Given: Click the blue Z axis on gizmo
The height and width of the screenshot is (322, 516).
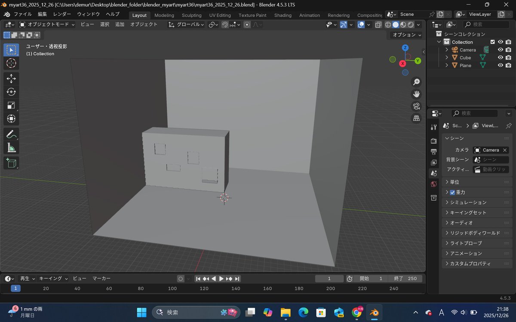Looking at the screenshot, I should tap(405, 48).
